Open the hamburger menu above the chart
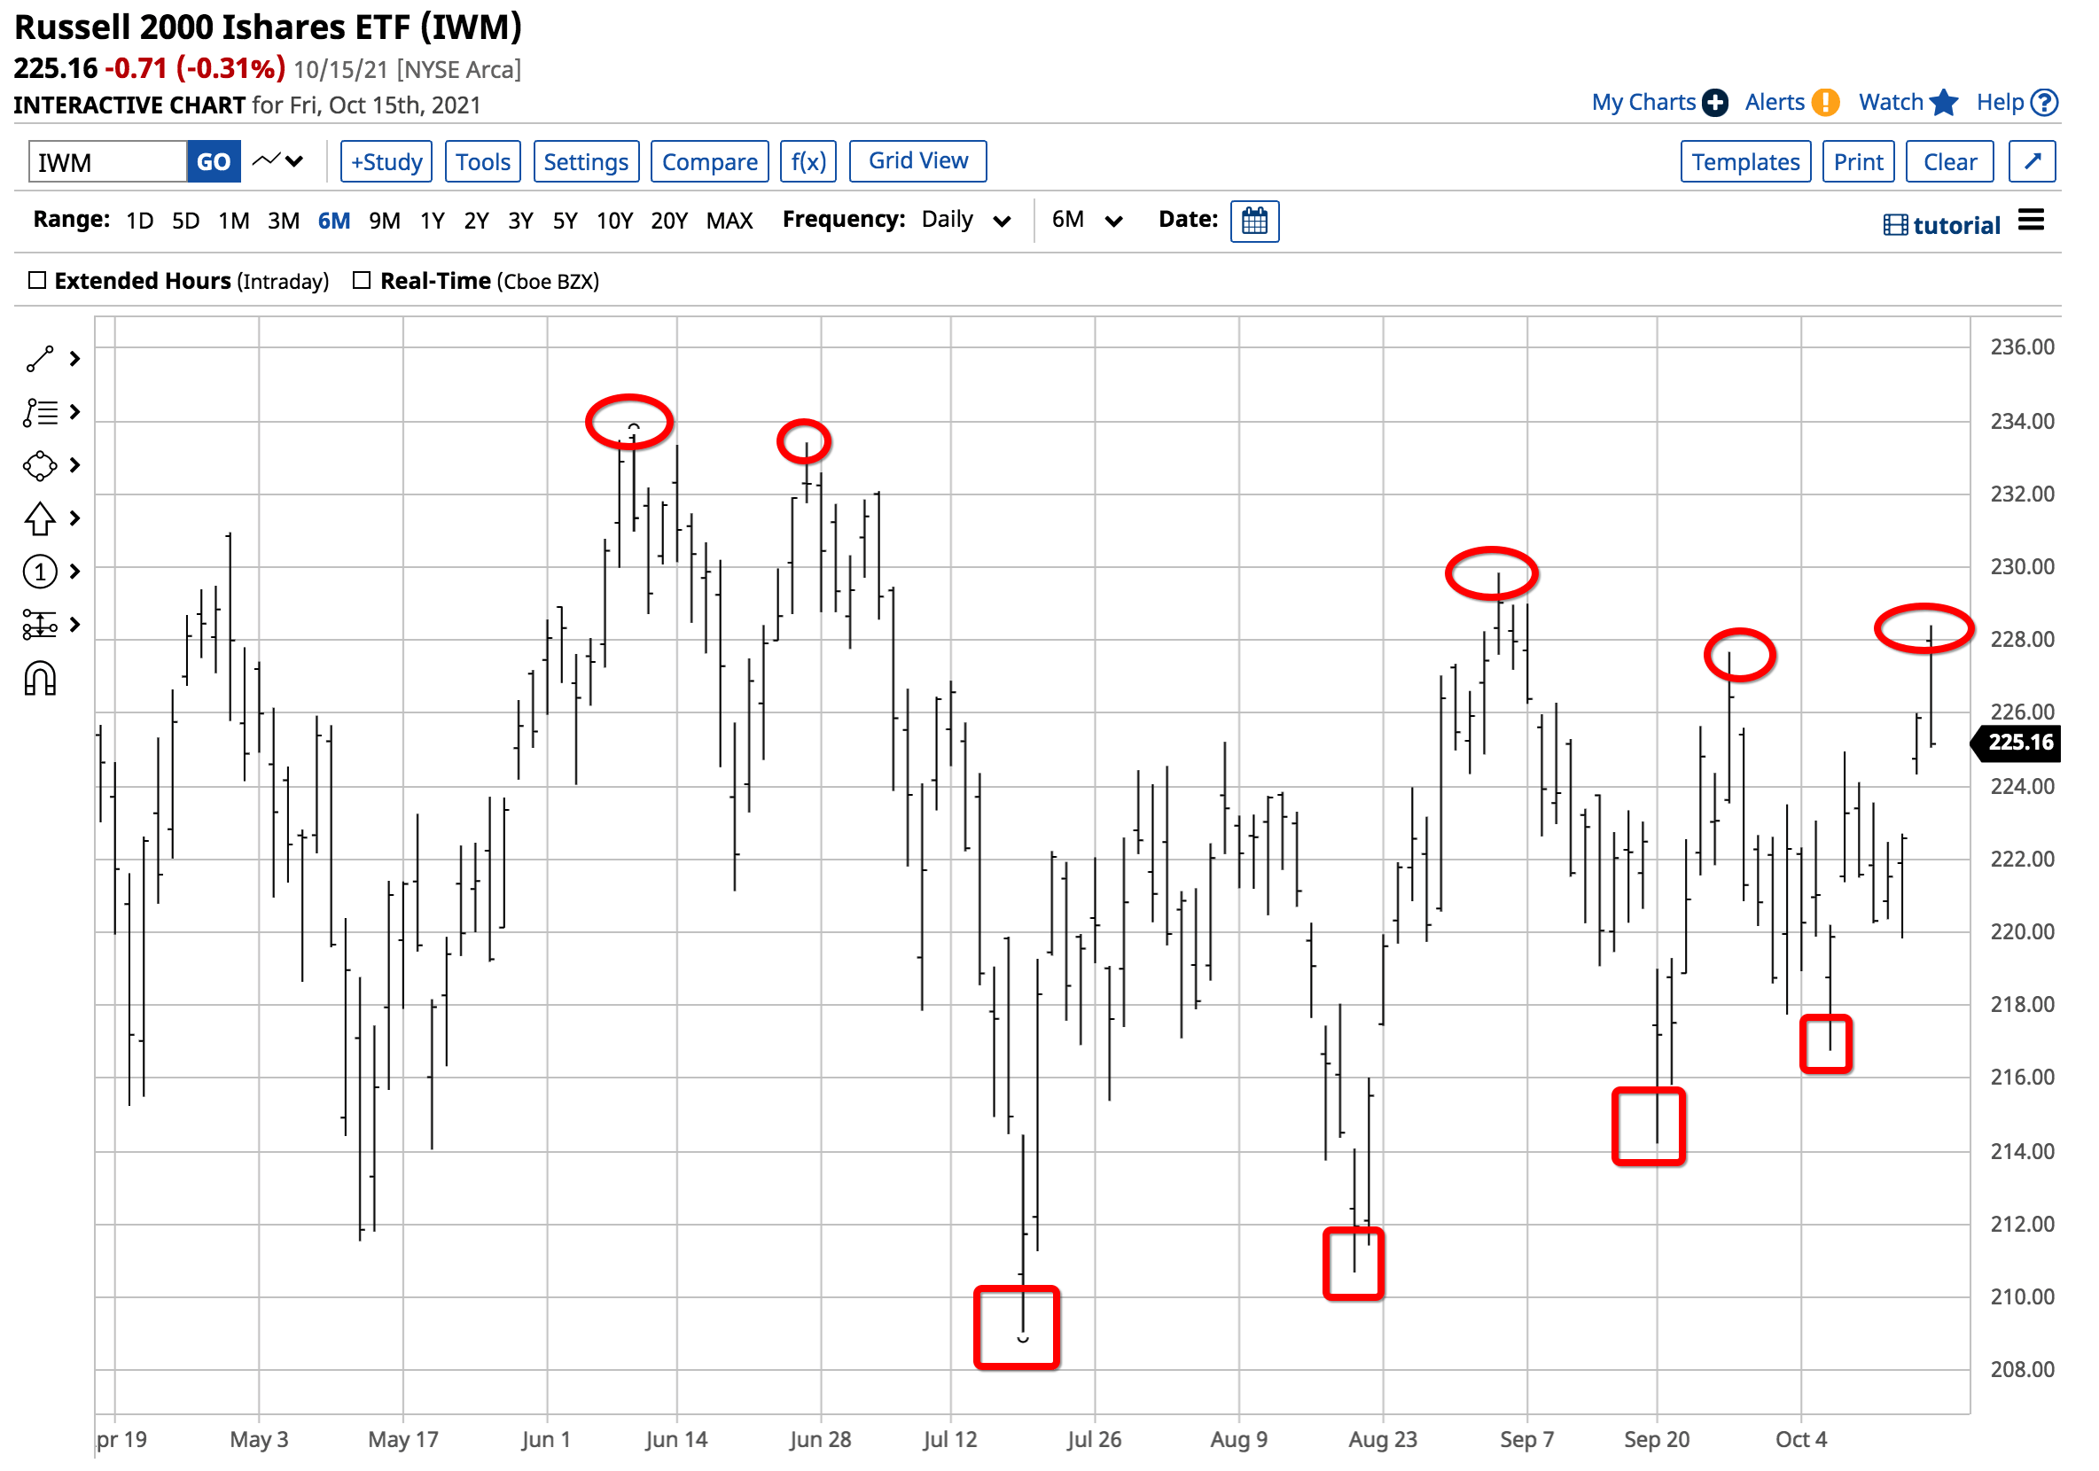2099x1471 pixels. pyautogui.click(x=2031, y=220)
